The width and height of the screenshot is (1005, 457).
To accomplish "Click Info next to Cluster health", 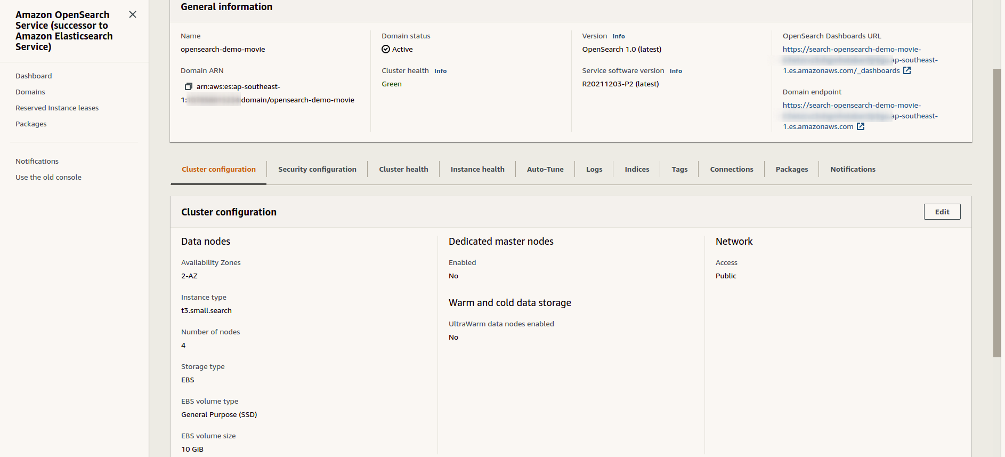I will pyautogui.click(x=441, y=71).
